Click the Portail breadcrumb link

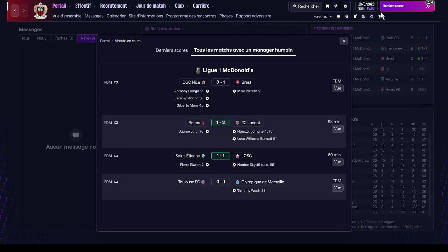point(105,41)
